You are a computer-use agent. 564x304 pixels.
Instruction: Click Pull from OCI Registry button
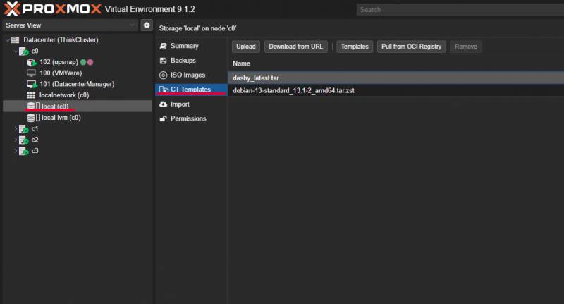coord(411,47)
